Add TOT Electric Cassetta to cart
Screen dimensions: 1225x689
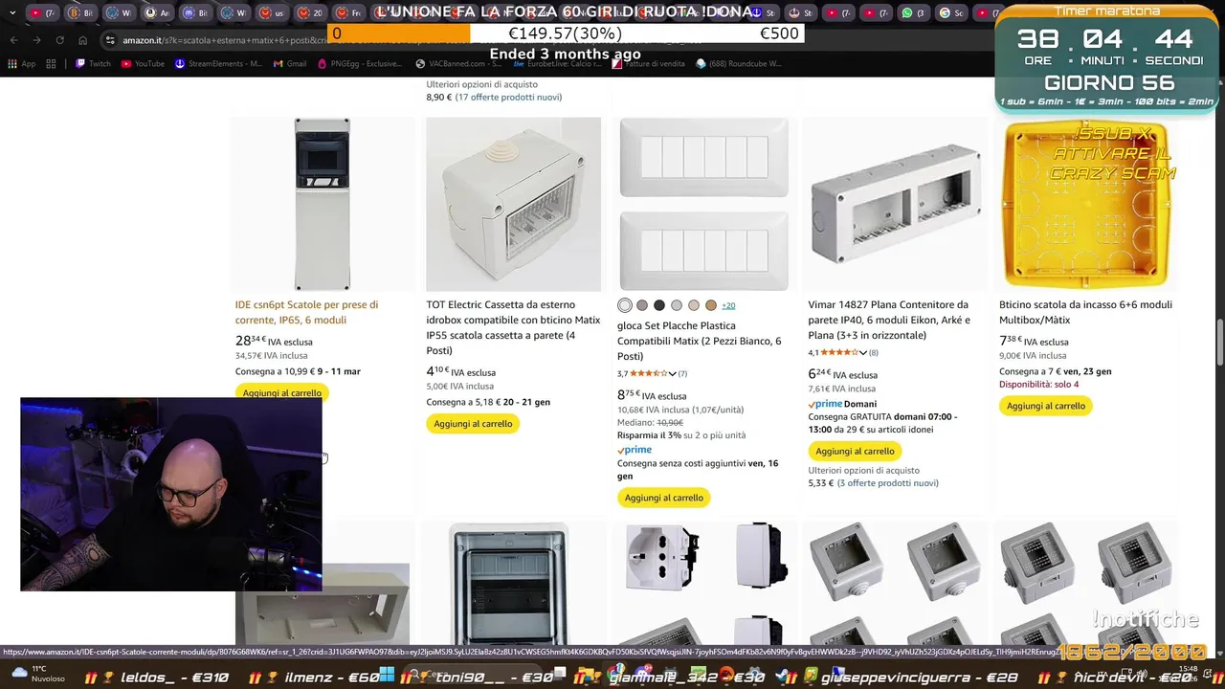pyautogui.click(x=473, y=424)
